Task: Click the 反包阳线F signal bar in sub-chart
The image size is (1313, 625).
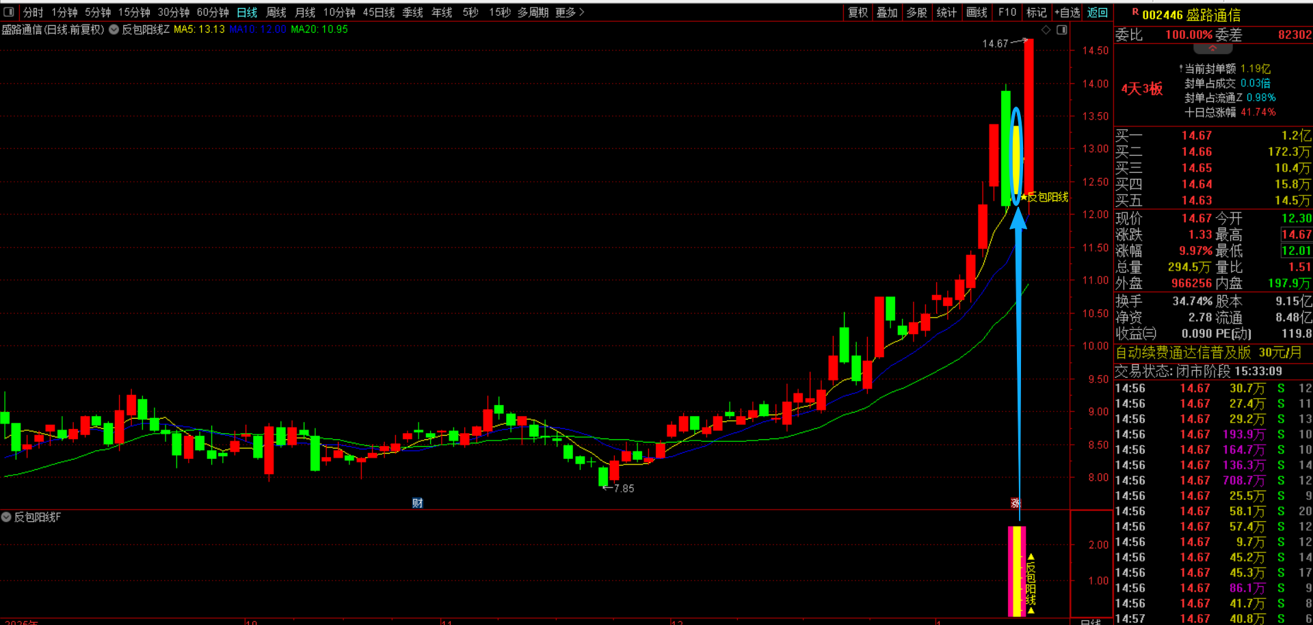Action: (1018, 571)
